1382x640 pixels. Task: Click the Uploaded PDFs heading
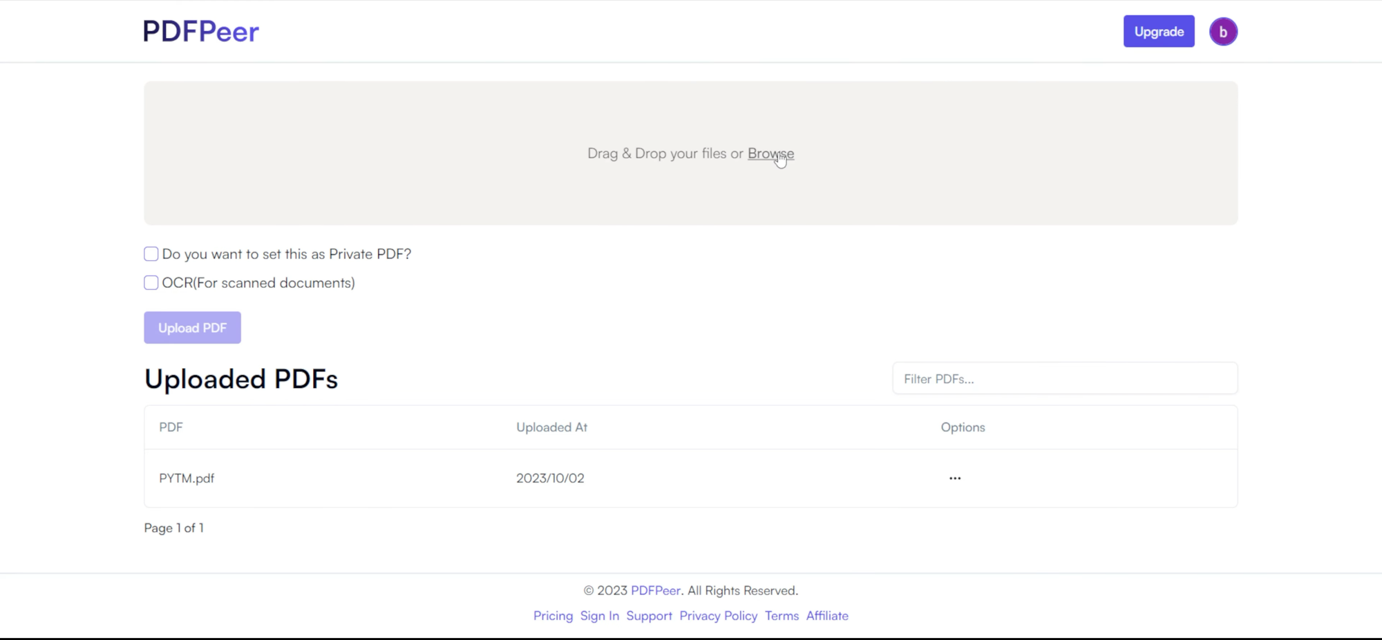(241, 379)
